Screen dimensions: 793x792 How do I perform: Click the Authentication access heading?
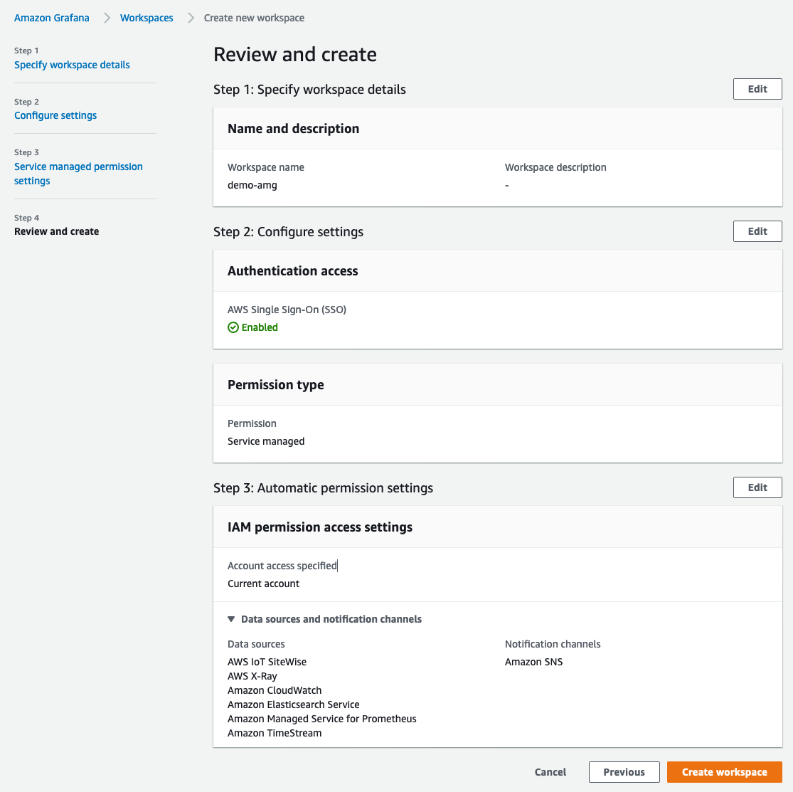[x=293, y=270]
